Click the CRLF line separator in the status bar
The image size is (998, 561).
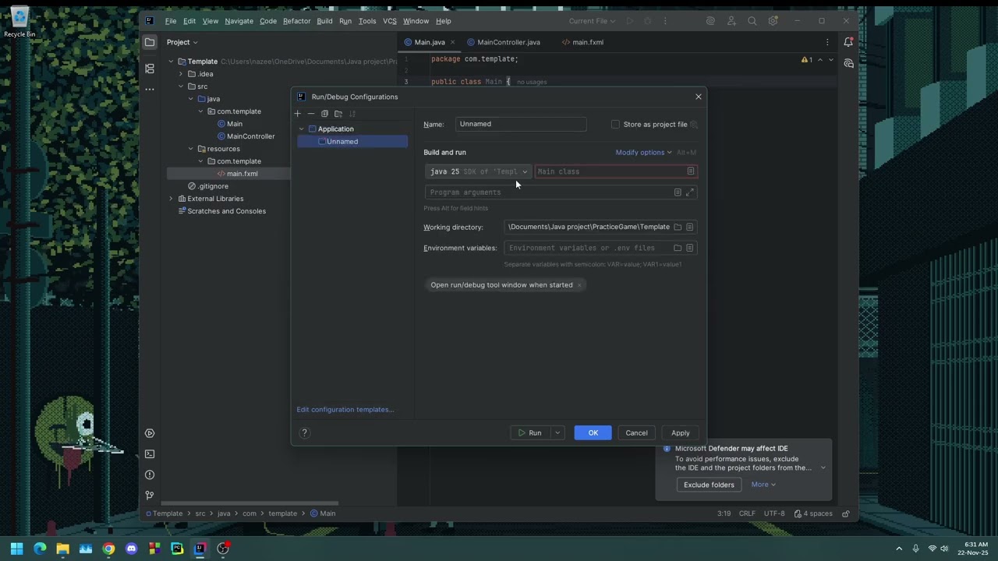747,513
